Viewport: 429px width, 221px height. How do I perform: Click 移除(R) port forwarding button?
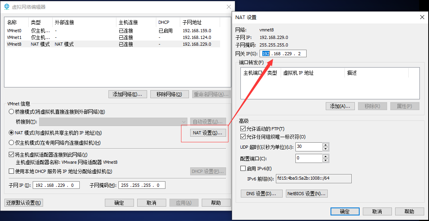(x=372, y=106)
